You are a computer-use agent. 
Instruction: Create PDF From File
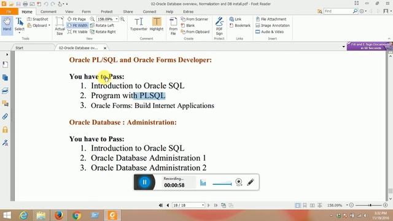pyautogui.click(x=173, y=26)
